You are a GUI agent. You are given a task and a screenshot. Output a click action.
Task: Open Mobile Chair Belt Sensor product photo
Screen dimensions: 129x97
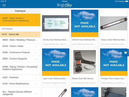coord(85,62)
